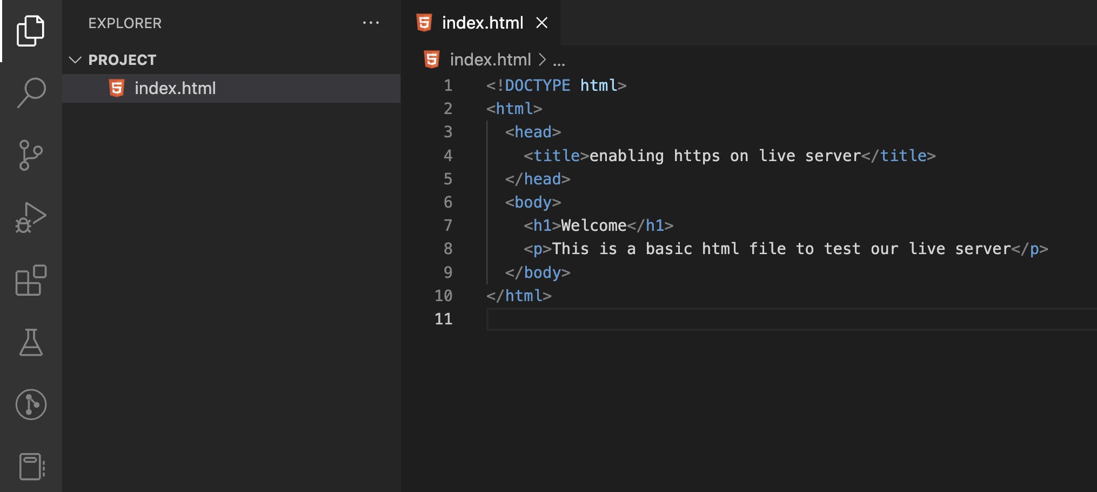Collapse the PROJECT folder chevron
1097x492 pixels.
click(x=75, y=59)
